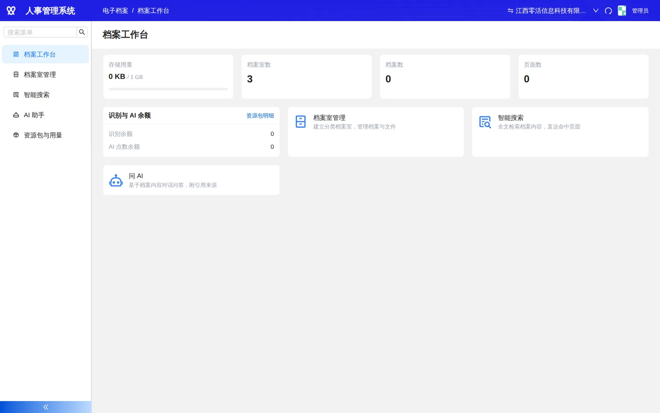
Task: Click the 识别余额 row label
Action: (x=121, y=134)
